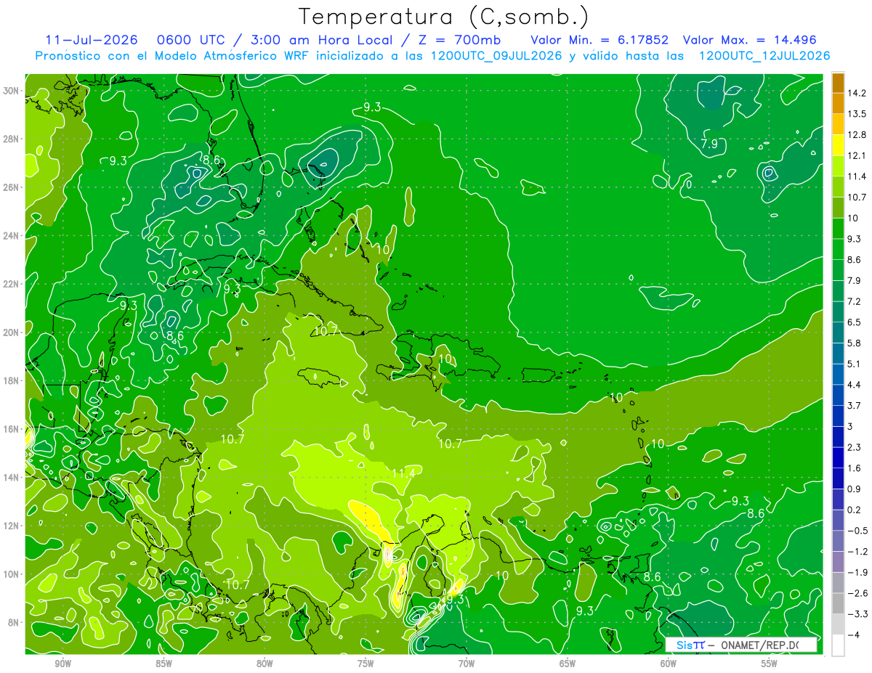The image size is (872, 673).
Task: Click the '12.1' colorbar label
Action: pos(857,155)
